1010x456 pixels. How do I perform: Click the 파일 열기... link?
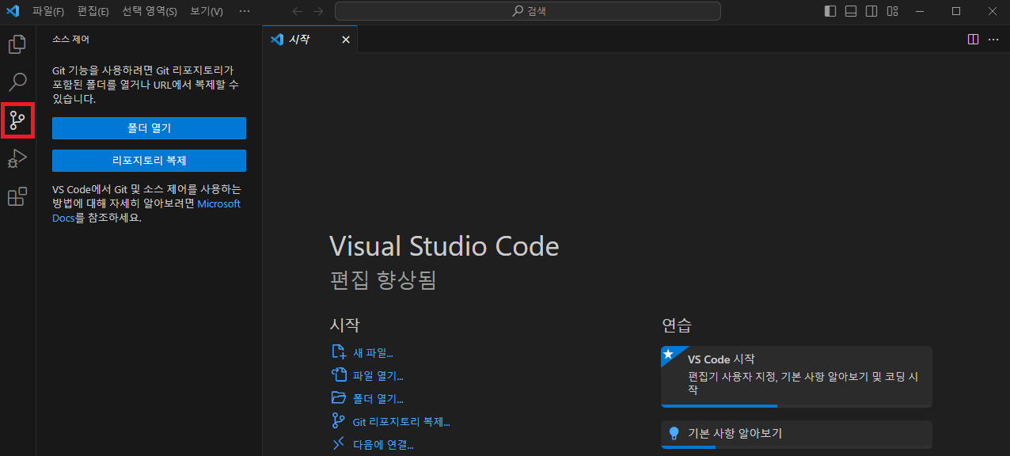[x=378, y=376]
